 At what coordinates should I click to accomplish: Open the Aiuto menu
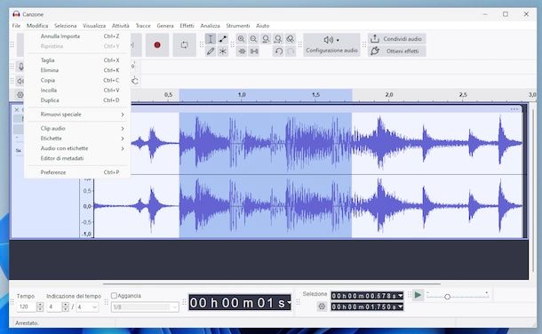(x=262, y=26)
